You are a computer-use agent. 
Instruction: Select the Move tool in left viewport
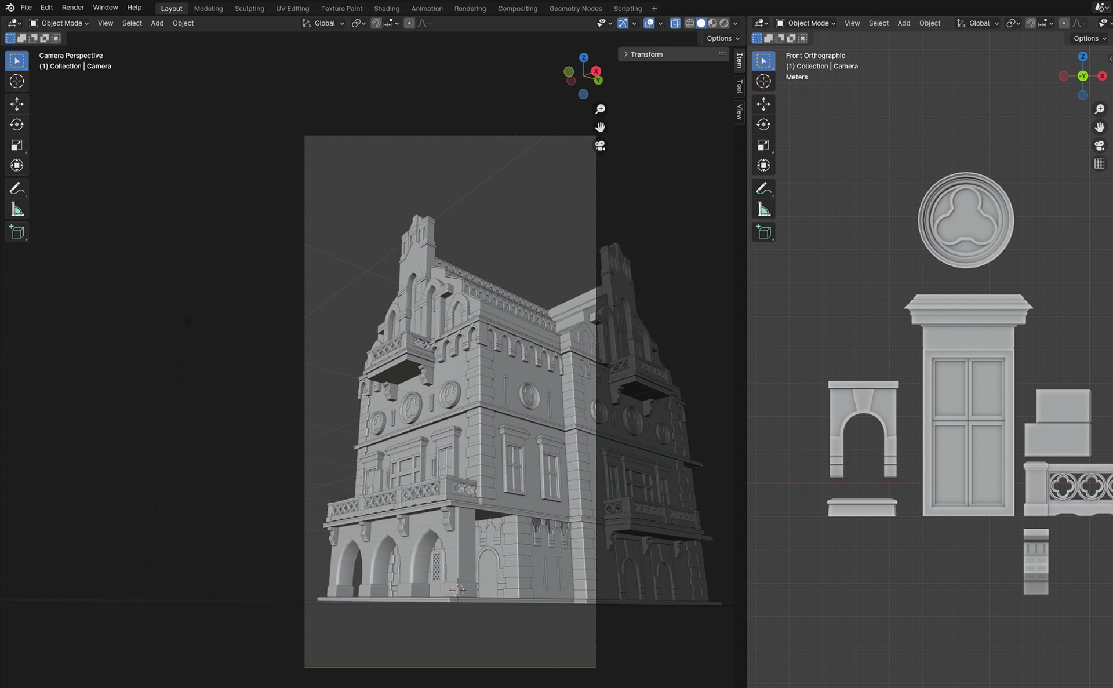[17, 104]
